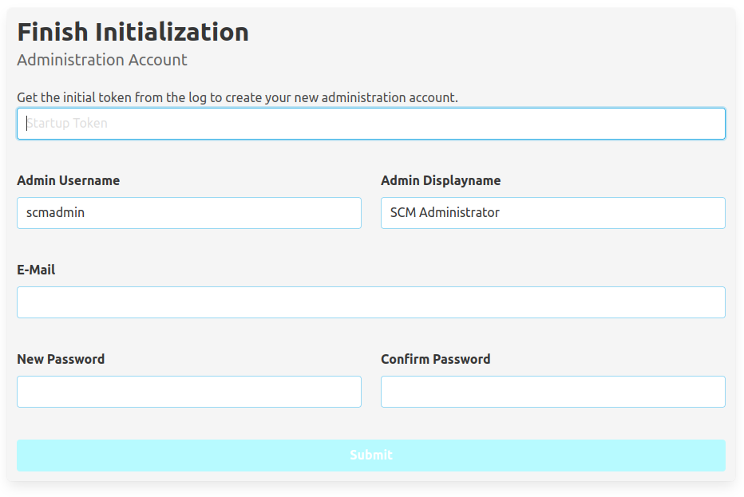Click the Confirm Password label
The height and width of the screenshot is (497, 744).
pyautogui.click(x=436, y=359)
